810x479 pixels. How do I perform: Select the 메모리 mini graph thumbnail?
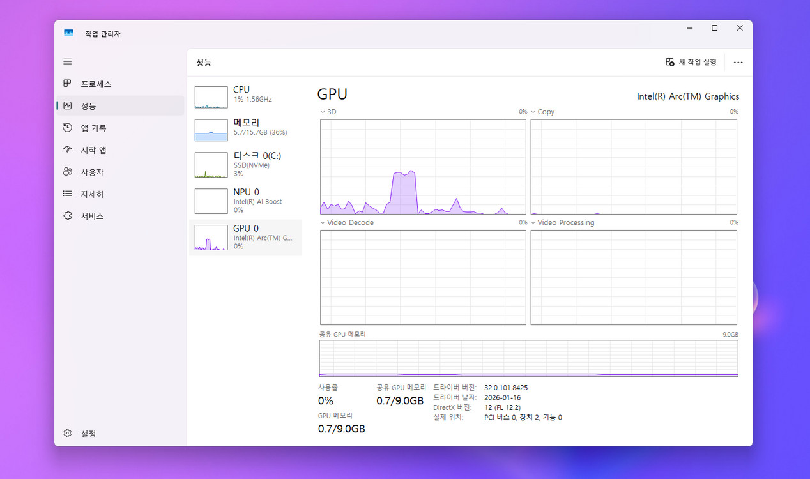click(211, 130)
